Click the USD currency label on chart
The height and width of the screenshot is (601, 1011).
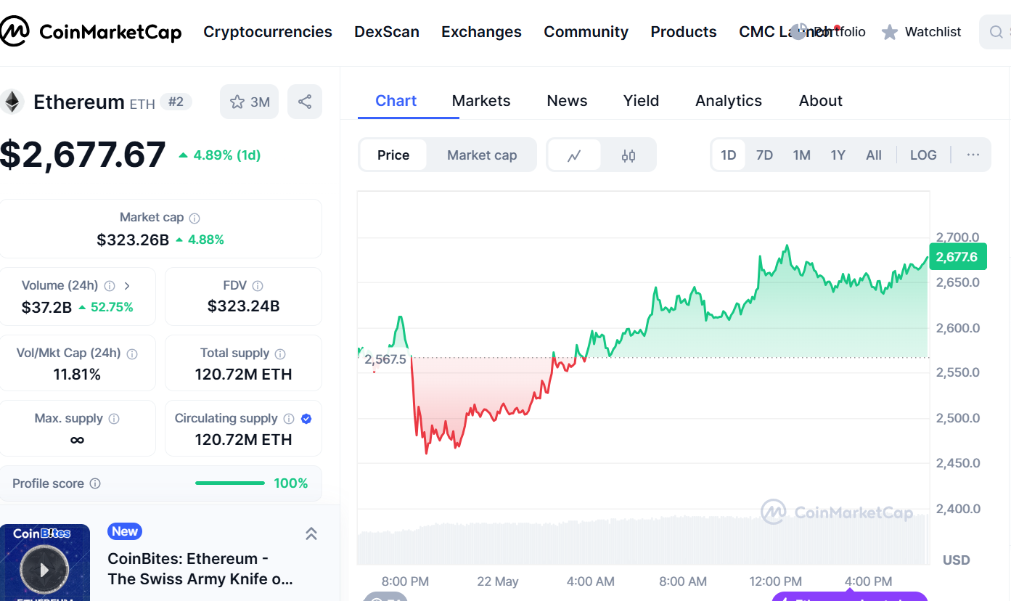click(x=957, y=560)
